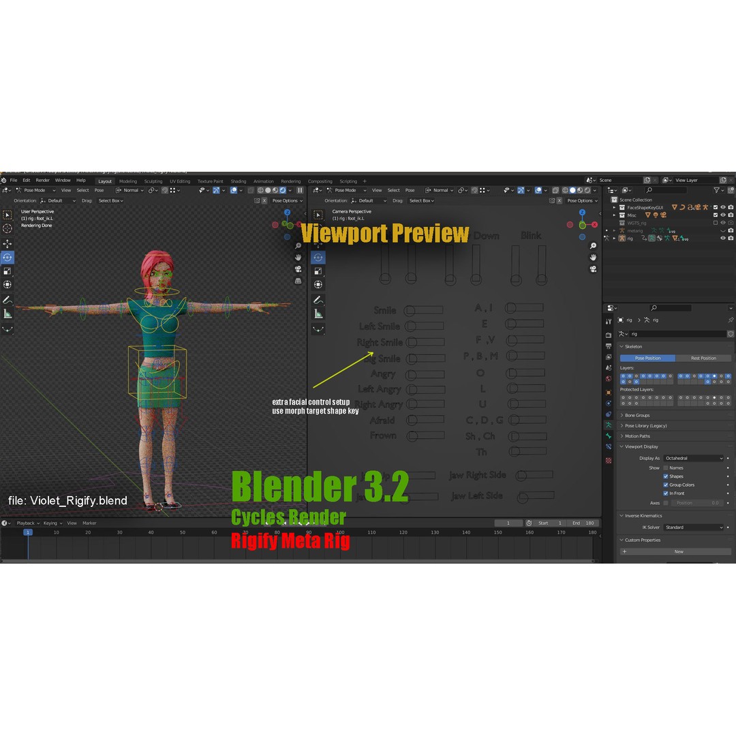Hide the rig object in viewport
Viewport: 736px width, 736px height.
point(723,239)
